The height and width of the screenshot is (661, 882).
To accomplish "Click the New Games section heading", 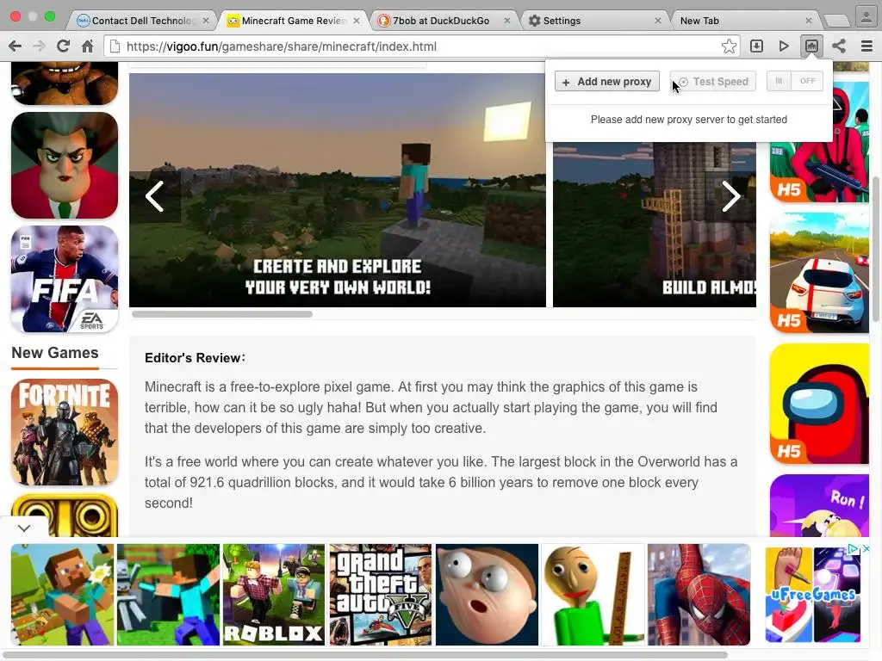I will (54, 352).
